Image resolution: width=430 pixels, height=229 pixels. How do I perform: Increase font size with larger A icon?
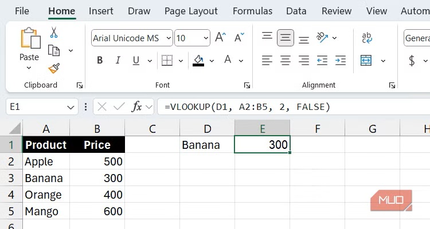click(220, 38)
